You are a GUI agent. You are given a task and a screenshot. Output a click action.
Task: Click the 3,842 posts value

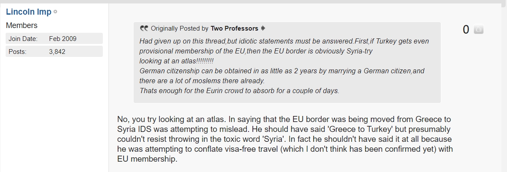57,52
